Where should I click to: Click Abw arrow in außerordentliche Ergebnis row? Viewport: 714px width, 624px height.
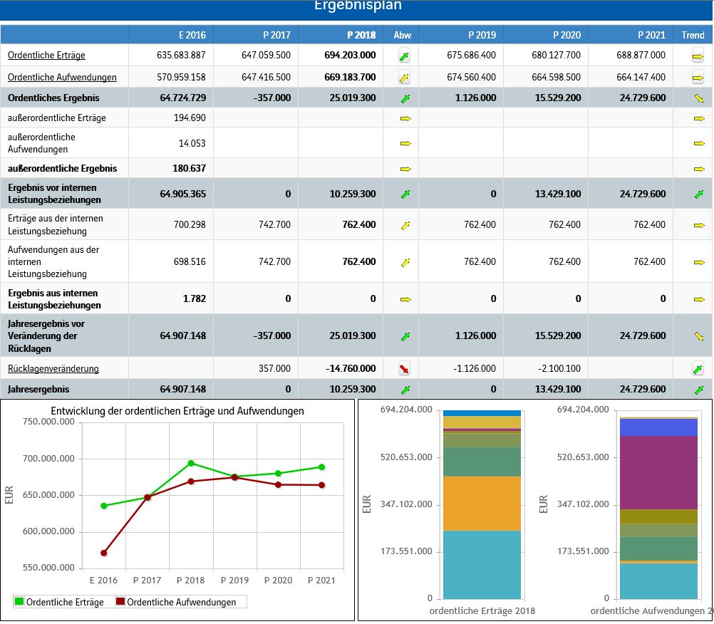click(405, 169)
